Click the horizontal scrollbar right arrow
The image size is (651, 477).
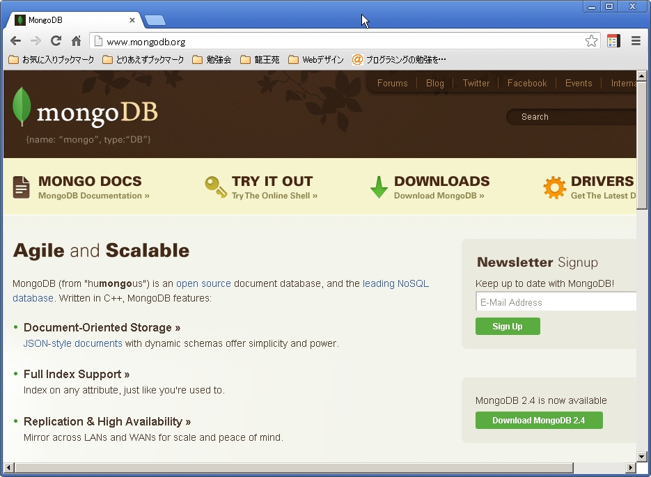pos(631,468)
